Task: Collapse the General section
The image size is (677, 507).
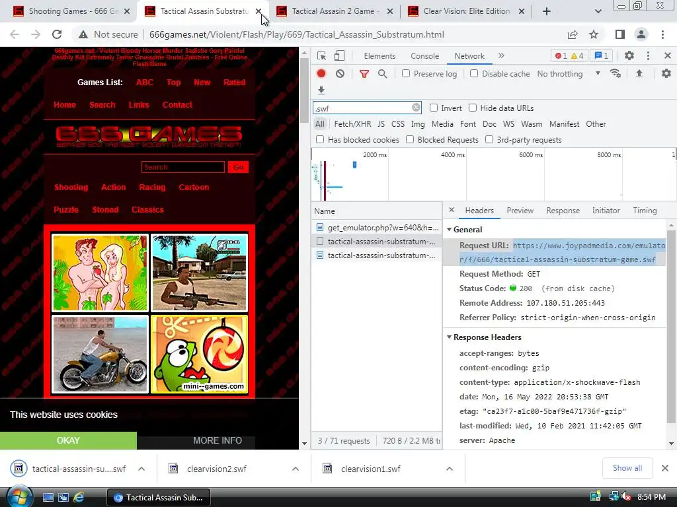Action: coord(449,229)
